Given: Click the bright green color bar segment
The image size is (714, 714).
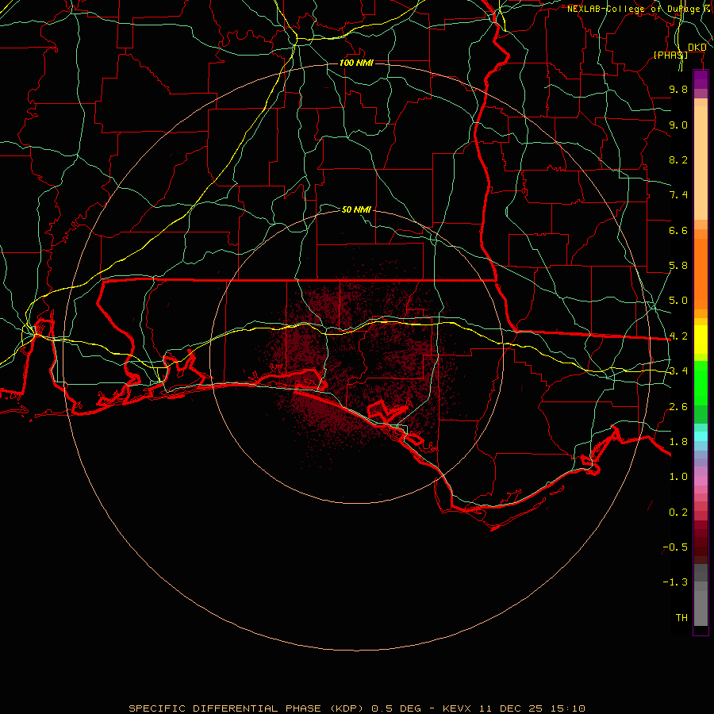Looking at the screenshot, I should tap(701, 383).
